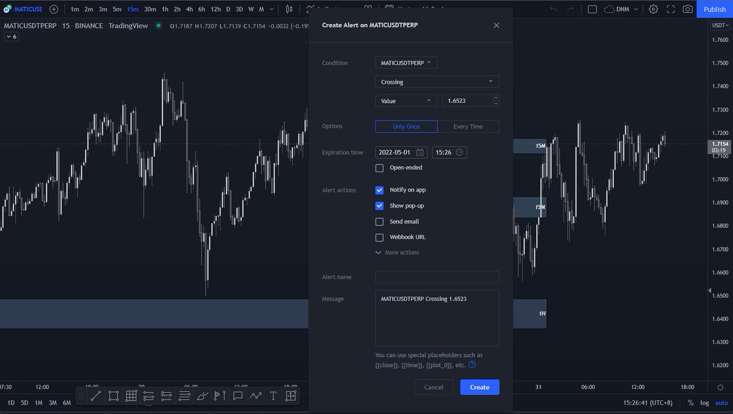The width and height of the screenshot is (733, 414).
Task: Toggle the Open-ended checkbox
Action: click(x=379, y=168)
